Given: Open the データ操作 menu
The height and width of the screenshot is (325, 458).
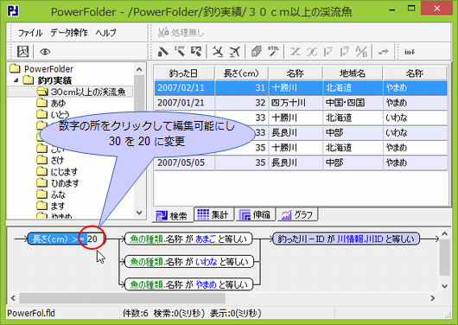Looking at the screenshot, I should point(69,33).
